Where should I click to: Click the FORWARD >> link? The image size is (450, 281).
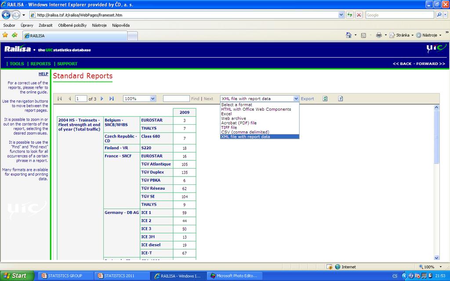click(431, 64)
